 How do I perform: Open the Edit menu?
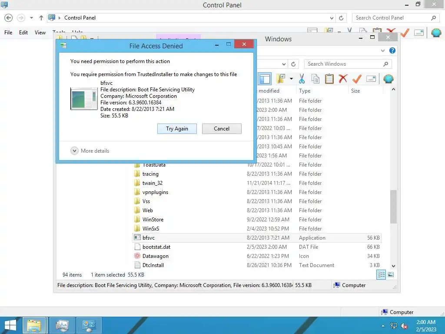click(23, 33)
